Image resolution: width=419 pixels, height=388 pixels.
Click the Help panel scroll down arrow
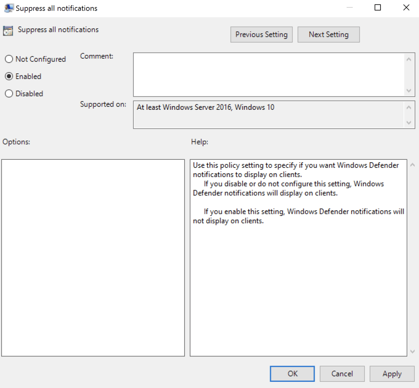click(x=412, y=351)
